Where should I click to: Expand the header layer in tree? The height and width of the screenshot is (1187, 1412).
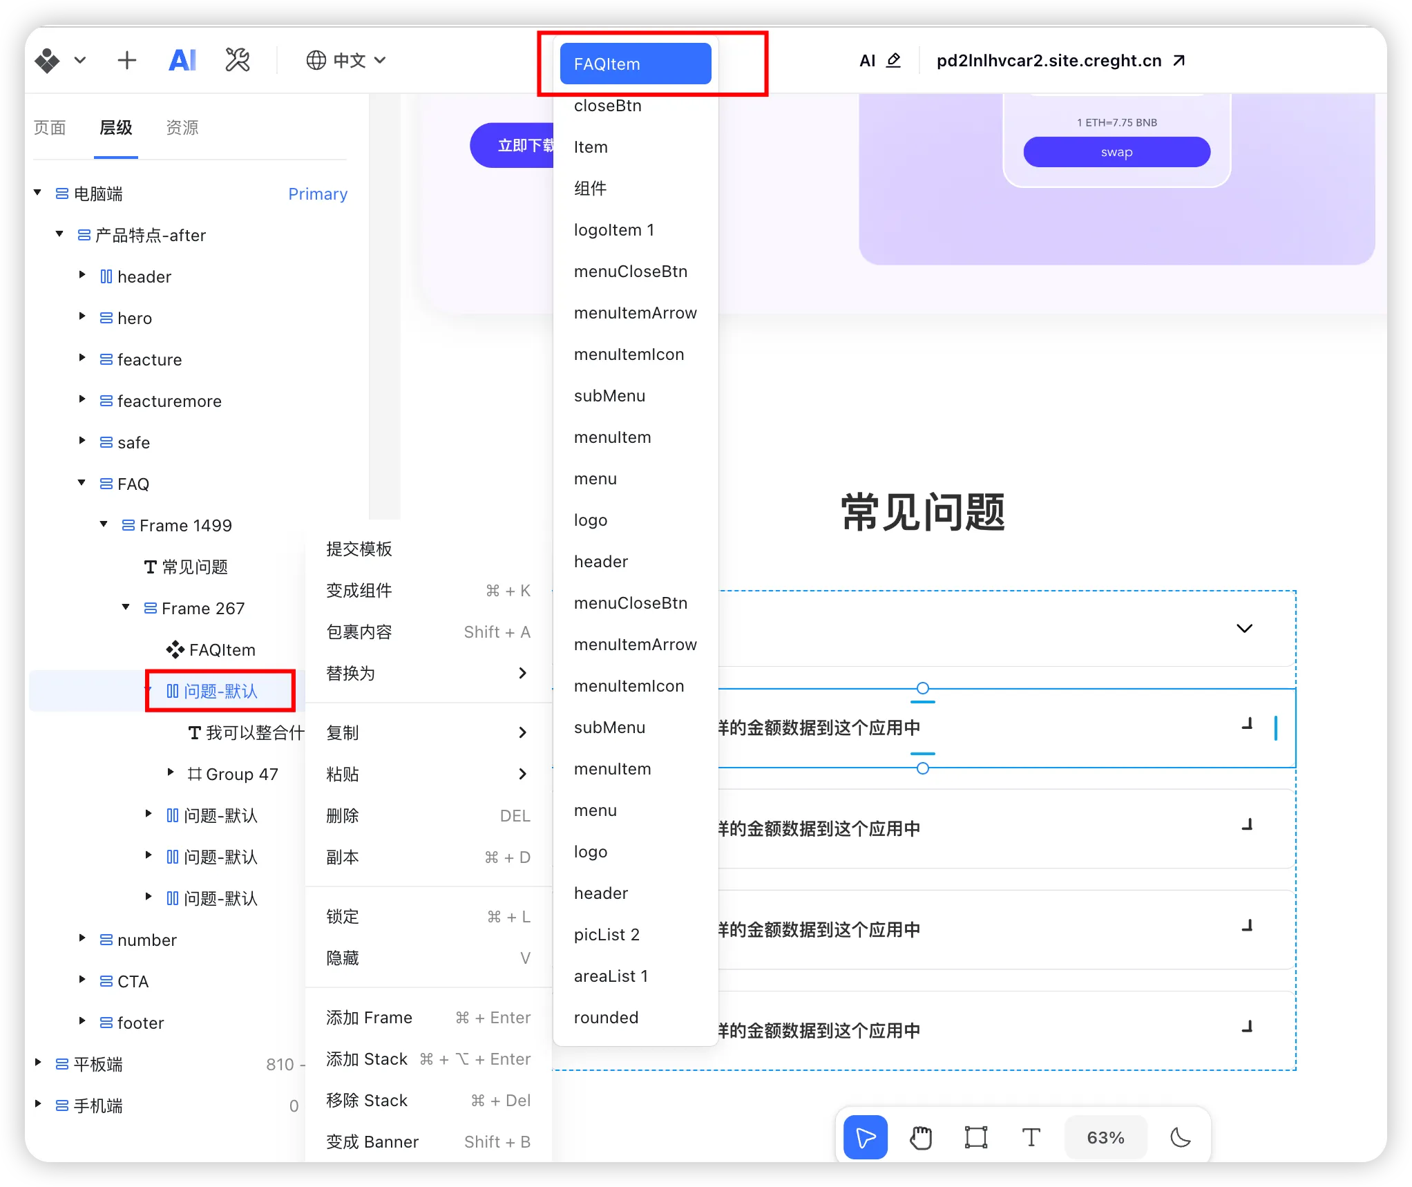click(x=82, y=276)
